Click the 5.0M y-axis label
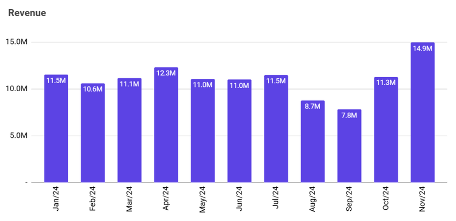This screenshot has width=456, height=221. point(18,136)
